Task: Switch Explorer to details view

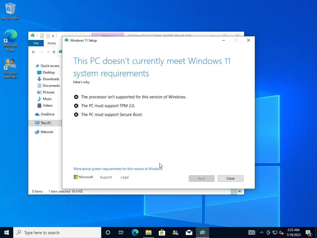Action: click(234, 191)
